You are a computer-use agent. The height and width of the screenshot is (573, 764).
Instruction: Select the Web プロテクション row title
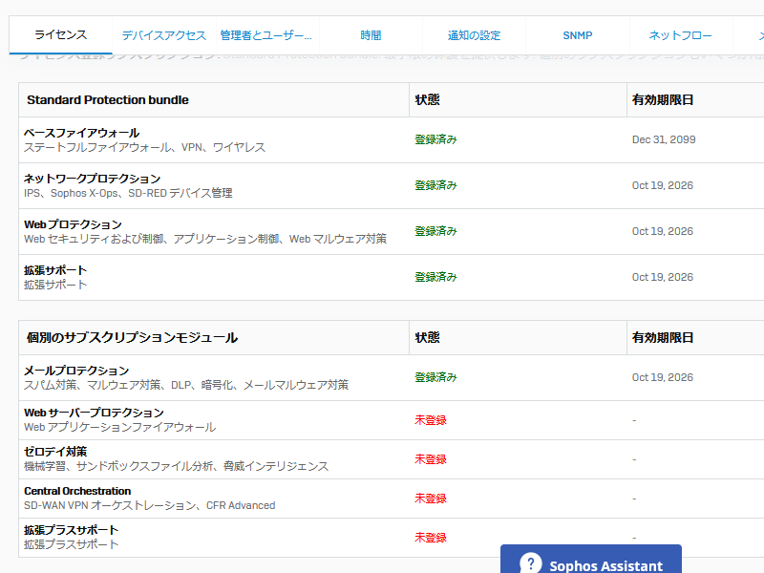74,224
